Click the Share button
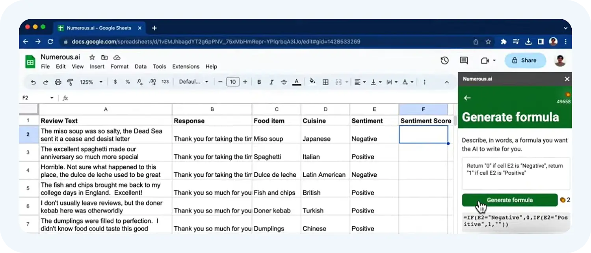 (525, 60)
